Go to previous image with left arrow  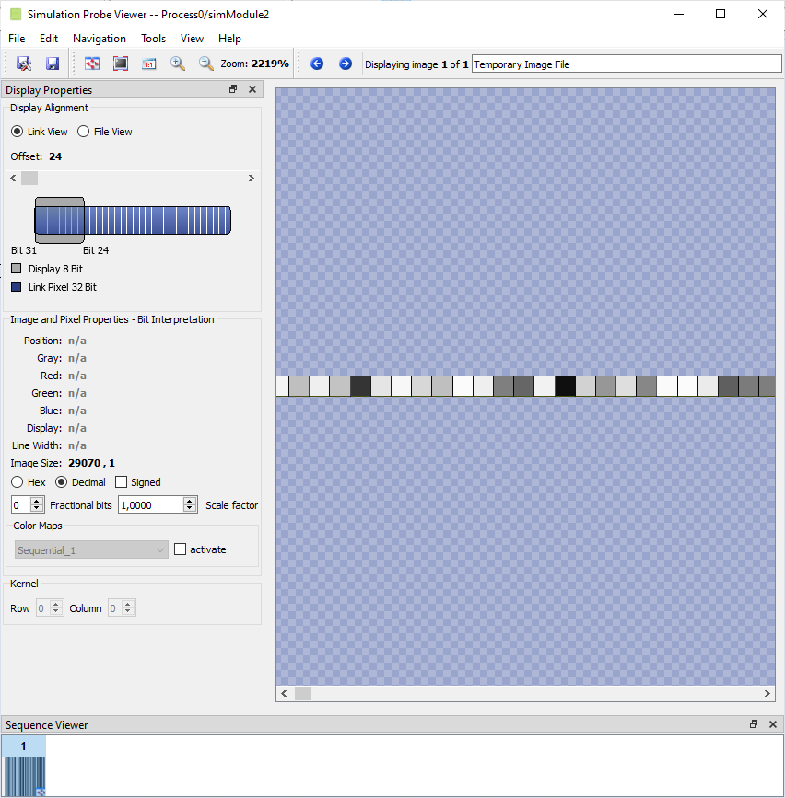(317, 64)
